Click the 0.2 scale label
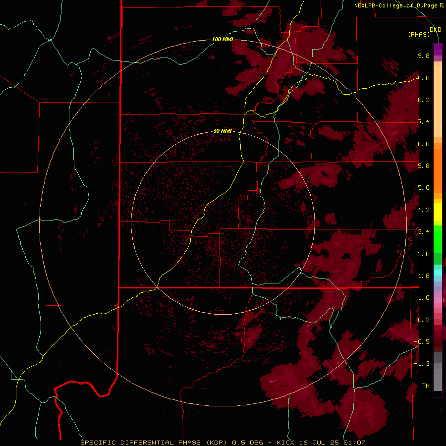446x446 pixels. point(424,320)
